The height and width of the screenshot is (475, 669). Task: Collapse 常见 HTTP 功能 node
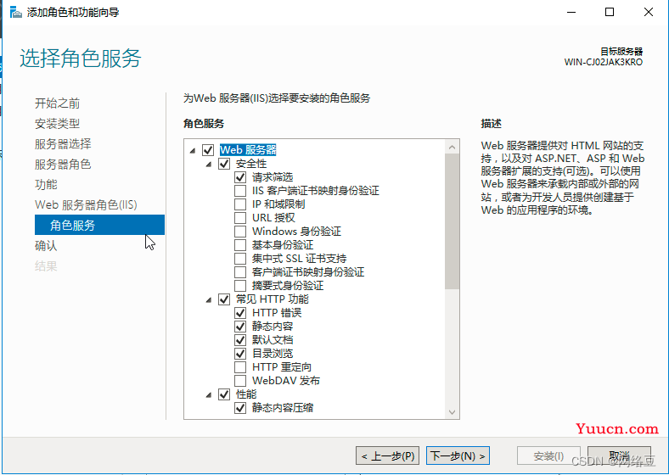(x=209, y=299)
